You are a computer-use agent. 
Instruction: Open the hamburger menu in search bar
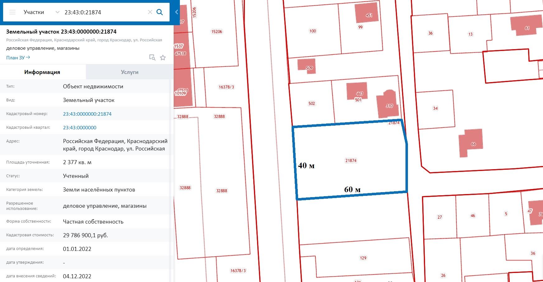pyautogui.click(x=12, y=12)
